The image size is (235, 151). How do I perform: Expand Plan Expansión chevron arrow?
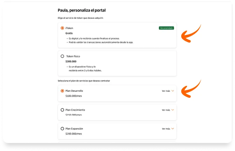173,129
